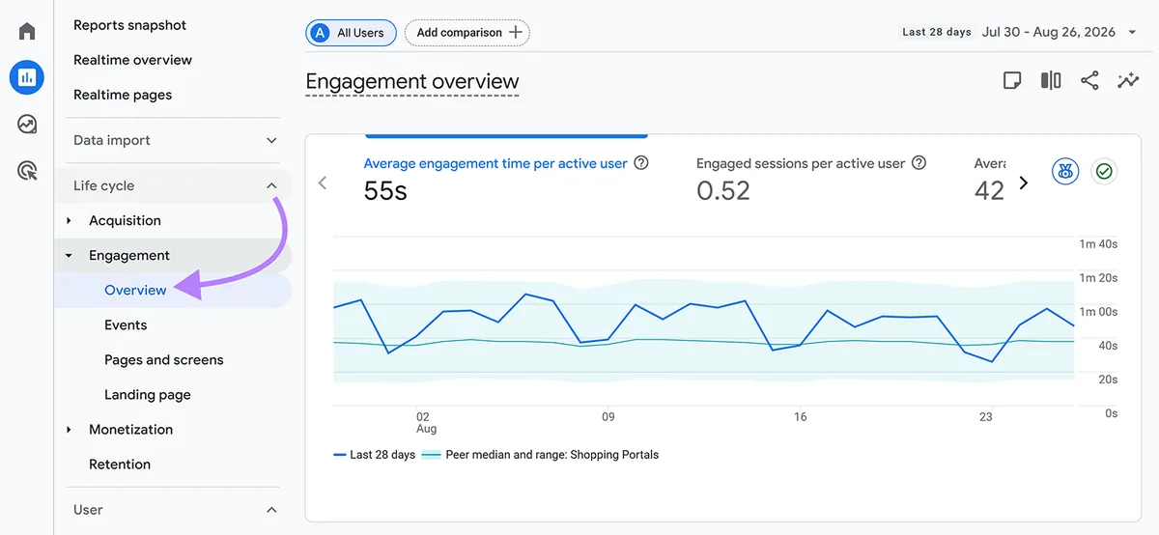Collapse the Engagement tree item
Screen dimensions: 1159x535
click(69, 256)
